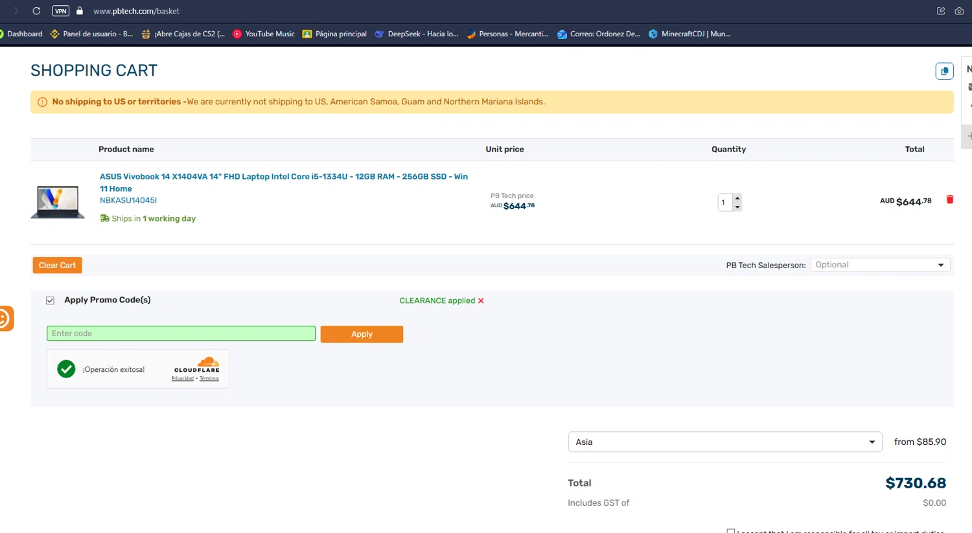Open the YouTube Music bookmark

(x=264, y=34)
